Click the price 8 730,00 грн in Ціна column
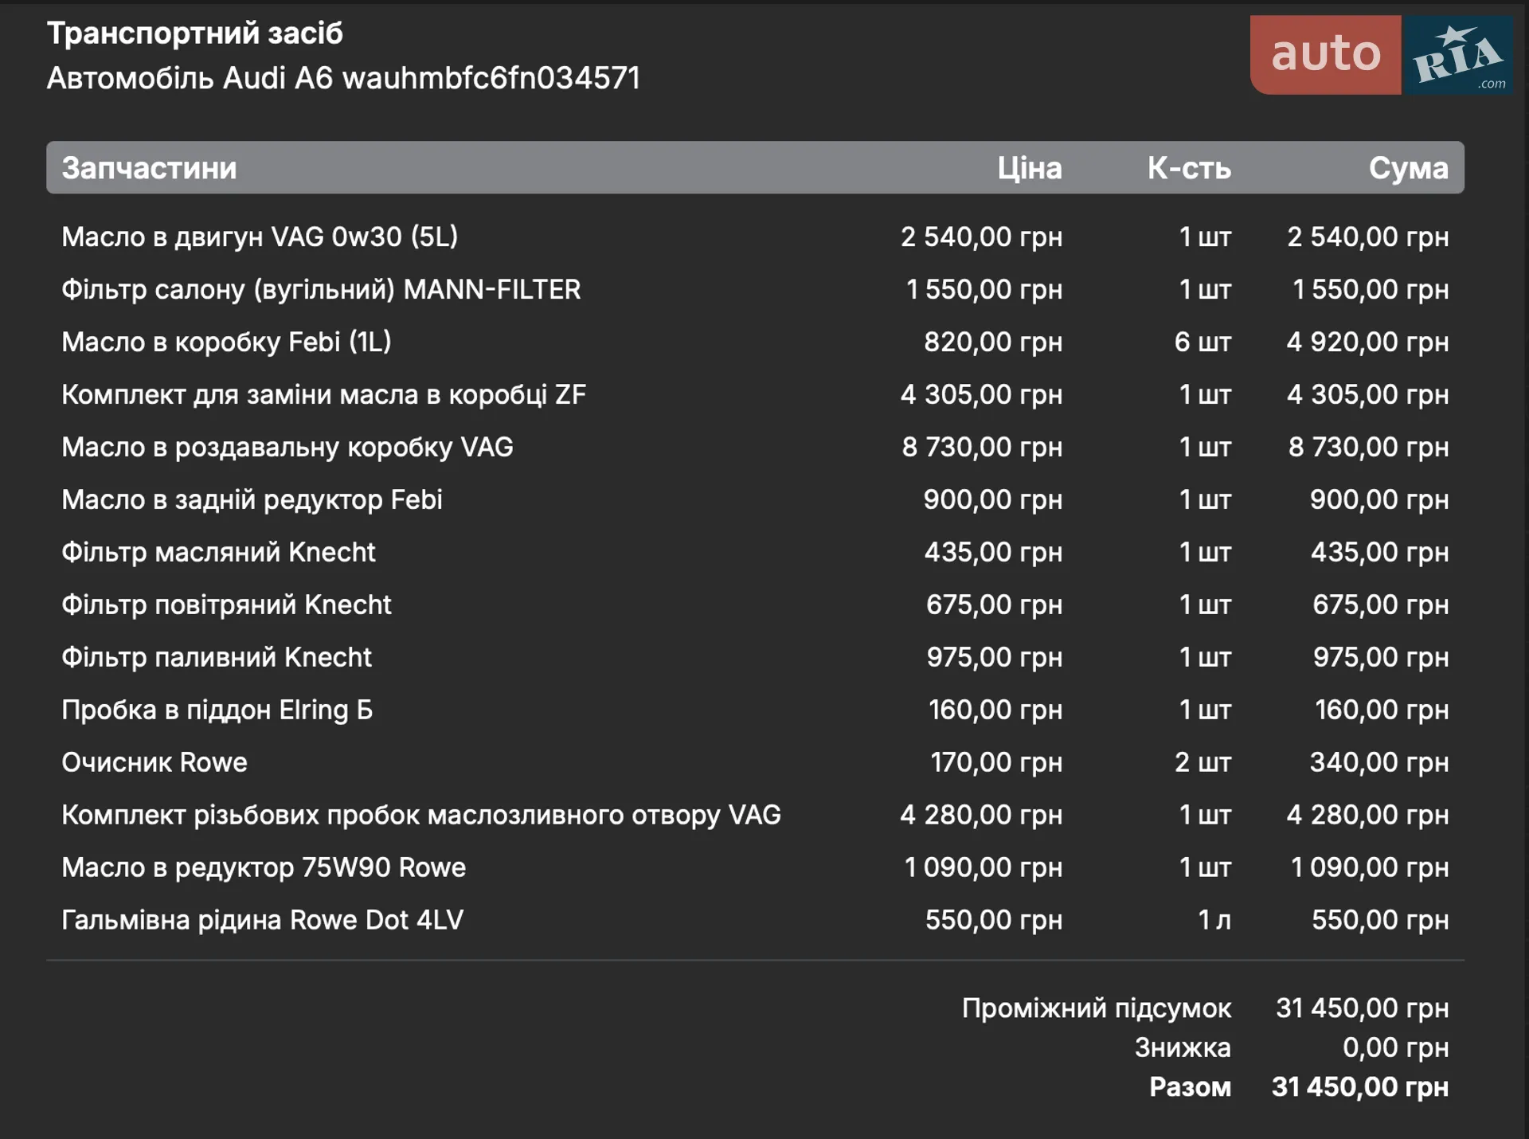This screenshot has width=1529, height=1139. point(982,447)
